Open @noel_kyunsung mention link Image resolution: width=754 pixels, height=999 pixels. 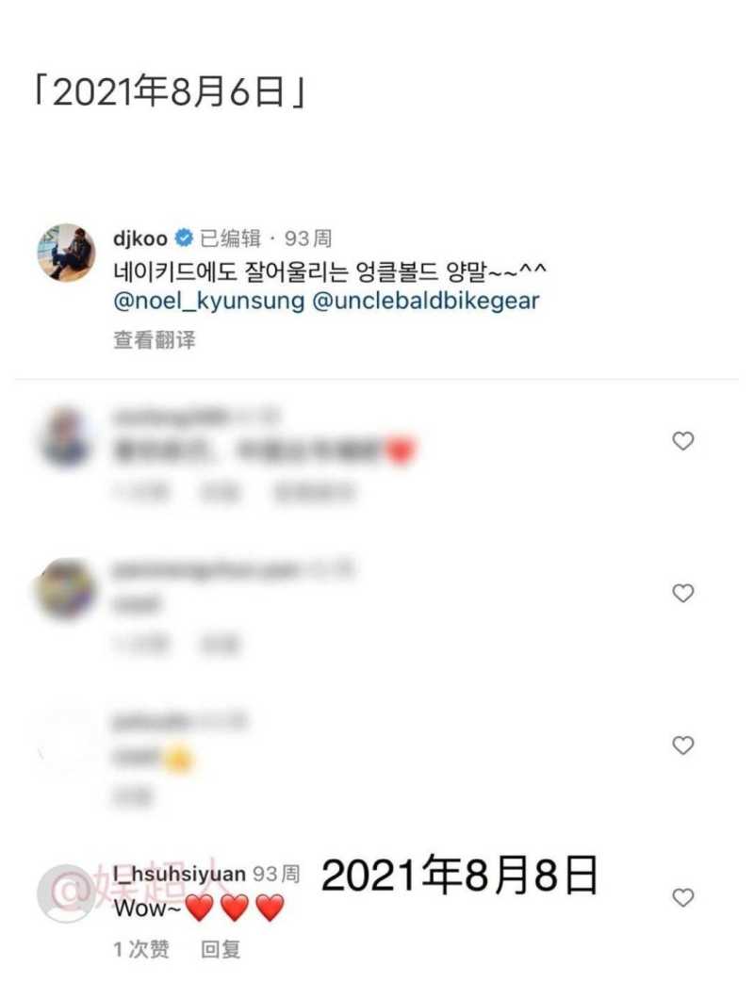[209, 301]
